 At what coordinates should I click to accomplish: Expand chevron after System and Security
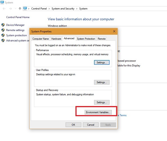tap(77, 9)
